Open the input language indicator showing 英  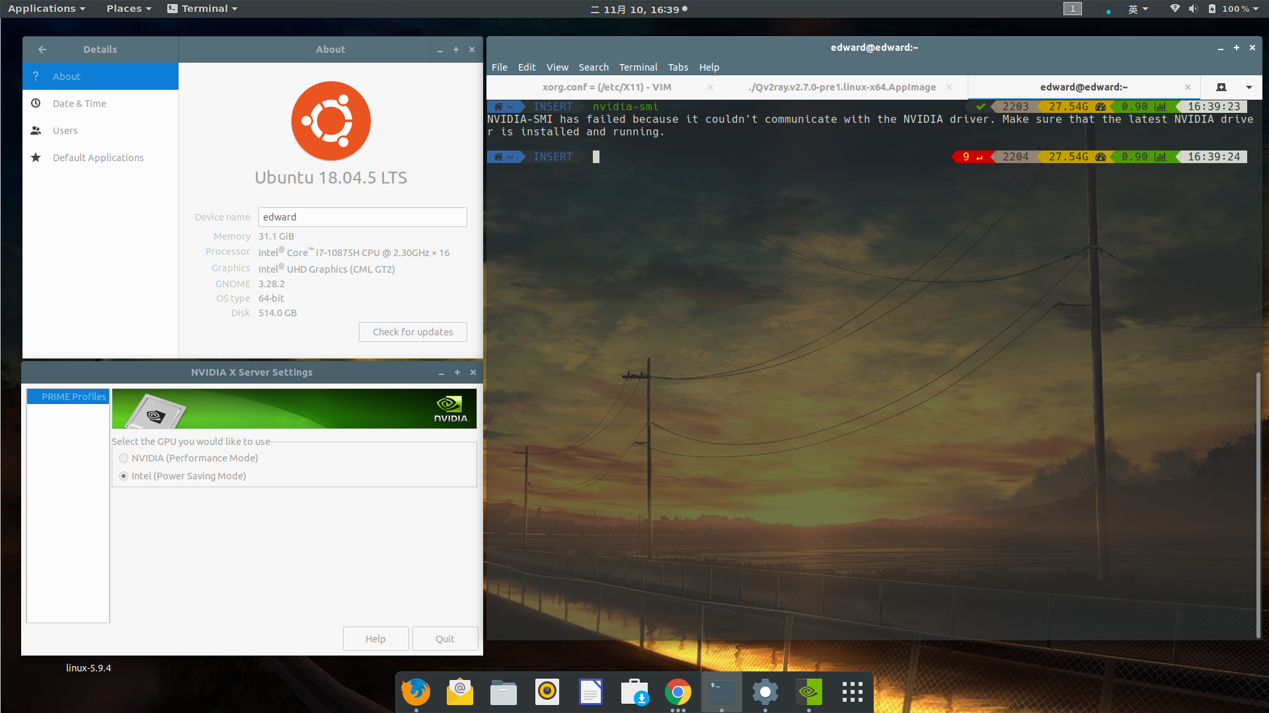1134,9
